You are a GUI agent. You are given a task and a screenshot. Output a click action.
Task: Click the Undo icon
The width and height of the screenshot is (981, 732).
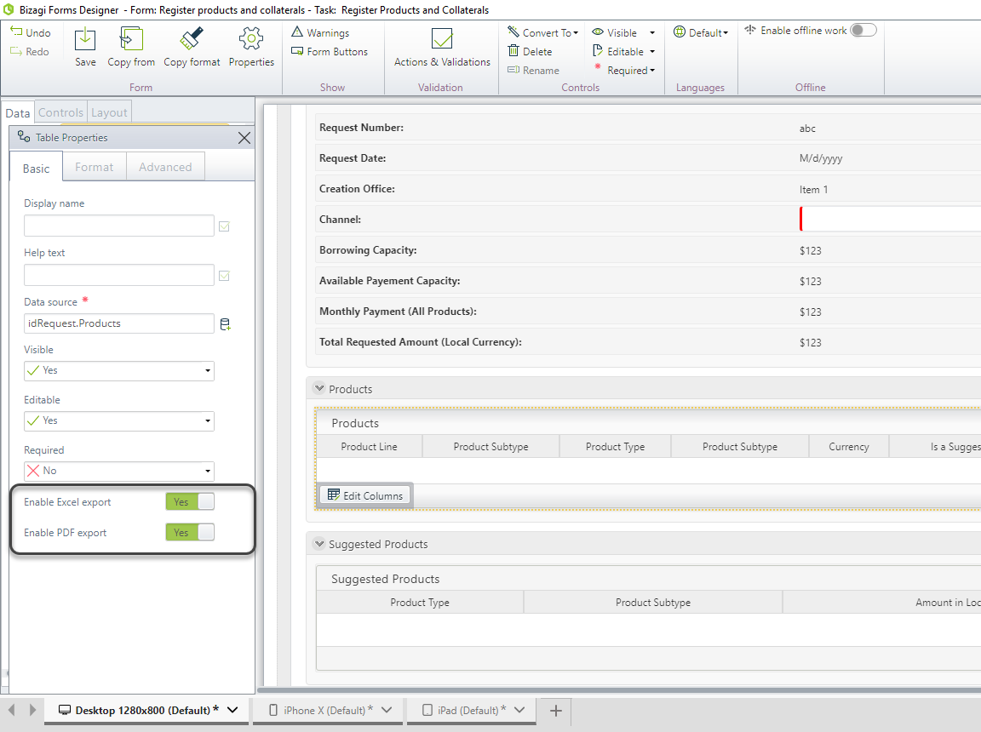pos(16,31)
